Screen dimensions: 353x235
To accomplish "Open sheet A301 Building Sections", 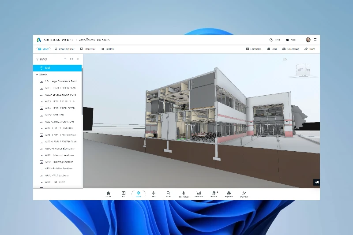I will tap(57, 169).
